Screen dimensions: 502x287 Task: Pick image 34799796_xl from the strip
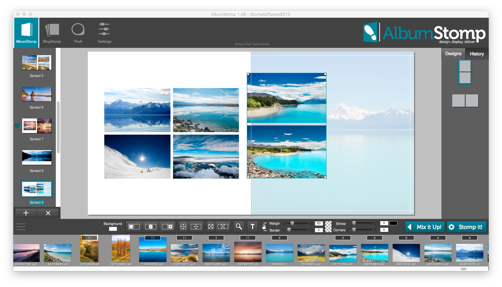pyautogui.click(x=248, y=252)
